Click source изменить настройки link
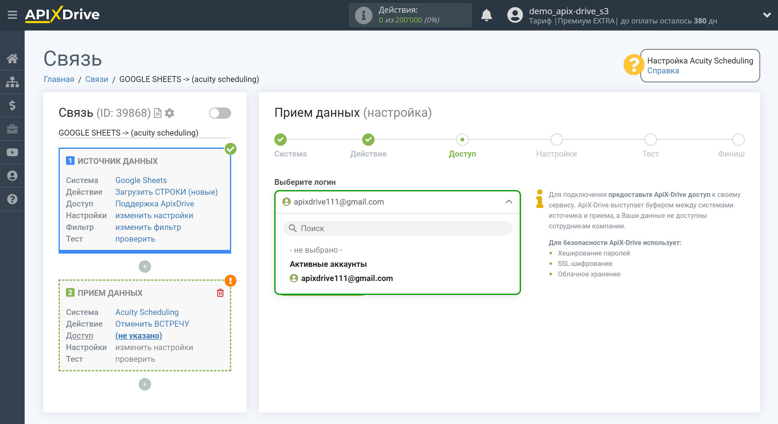The height and width of the screenshot is (424, 778). point(154,215)
